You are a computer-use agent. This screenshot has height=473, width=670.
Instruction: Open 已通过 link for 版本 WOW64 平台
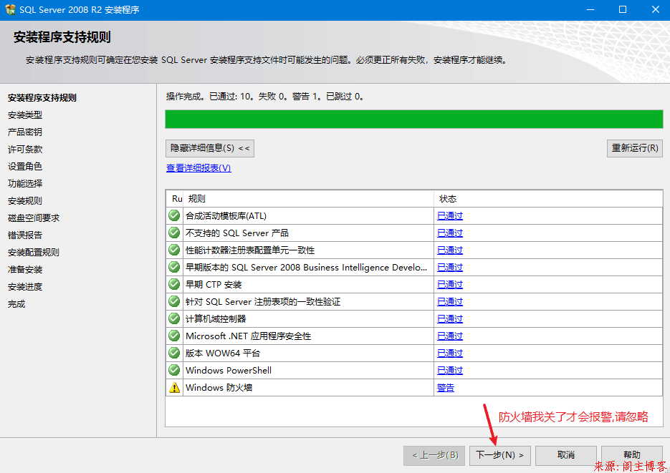(450, 353)
